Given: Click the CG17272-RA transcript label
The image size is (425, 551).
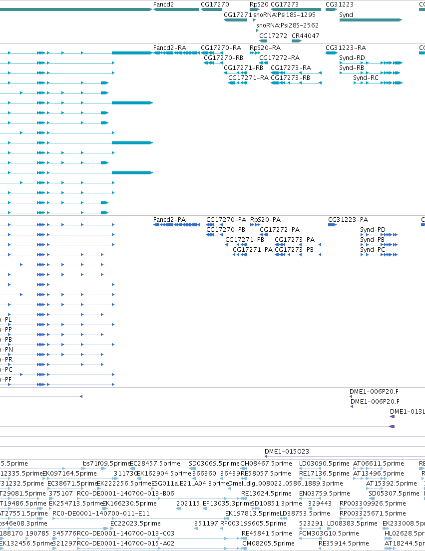Looking at the screenshot, I should point(279,57).
